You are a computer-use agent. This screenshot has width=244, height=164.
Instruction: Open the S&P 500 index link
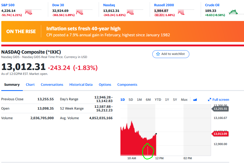(8, 5)
